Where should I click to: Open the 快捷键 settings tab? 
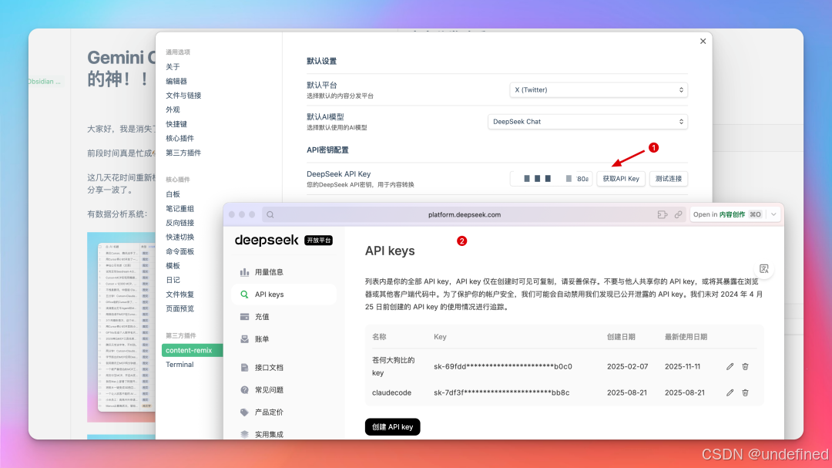[x=176, y=124]
